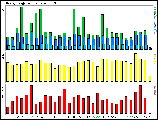Click the 7513 axis maximum label
158x120 pixels.
4,10
